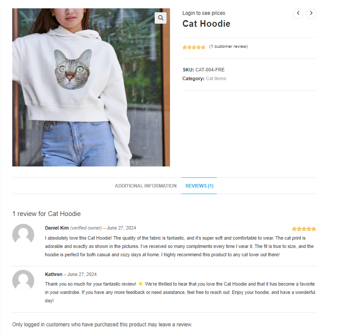Click the SKU CAT-004-FRE text
The height and width of the screenshot is (336, 347).
tap(204, 70)
